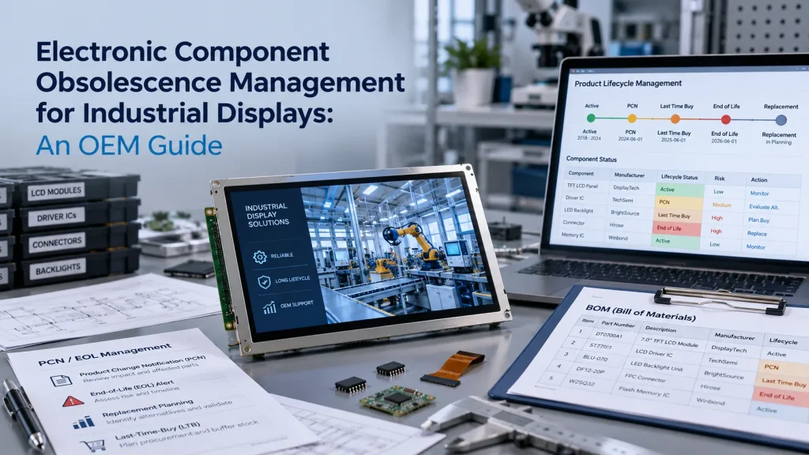809x455 pixels.
Task: Click the 2026-06-01 End of Life date
Action: [724, 141]
